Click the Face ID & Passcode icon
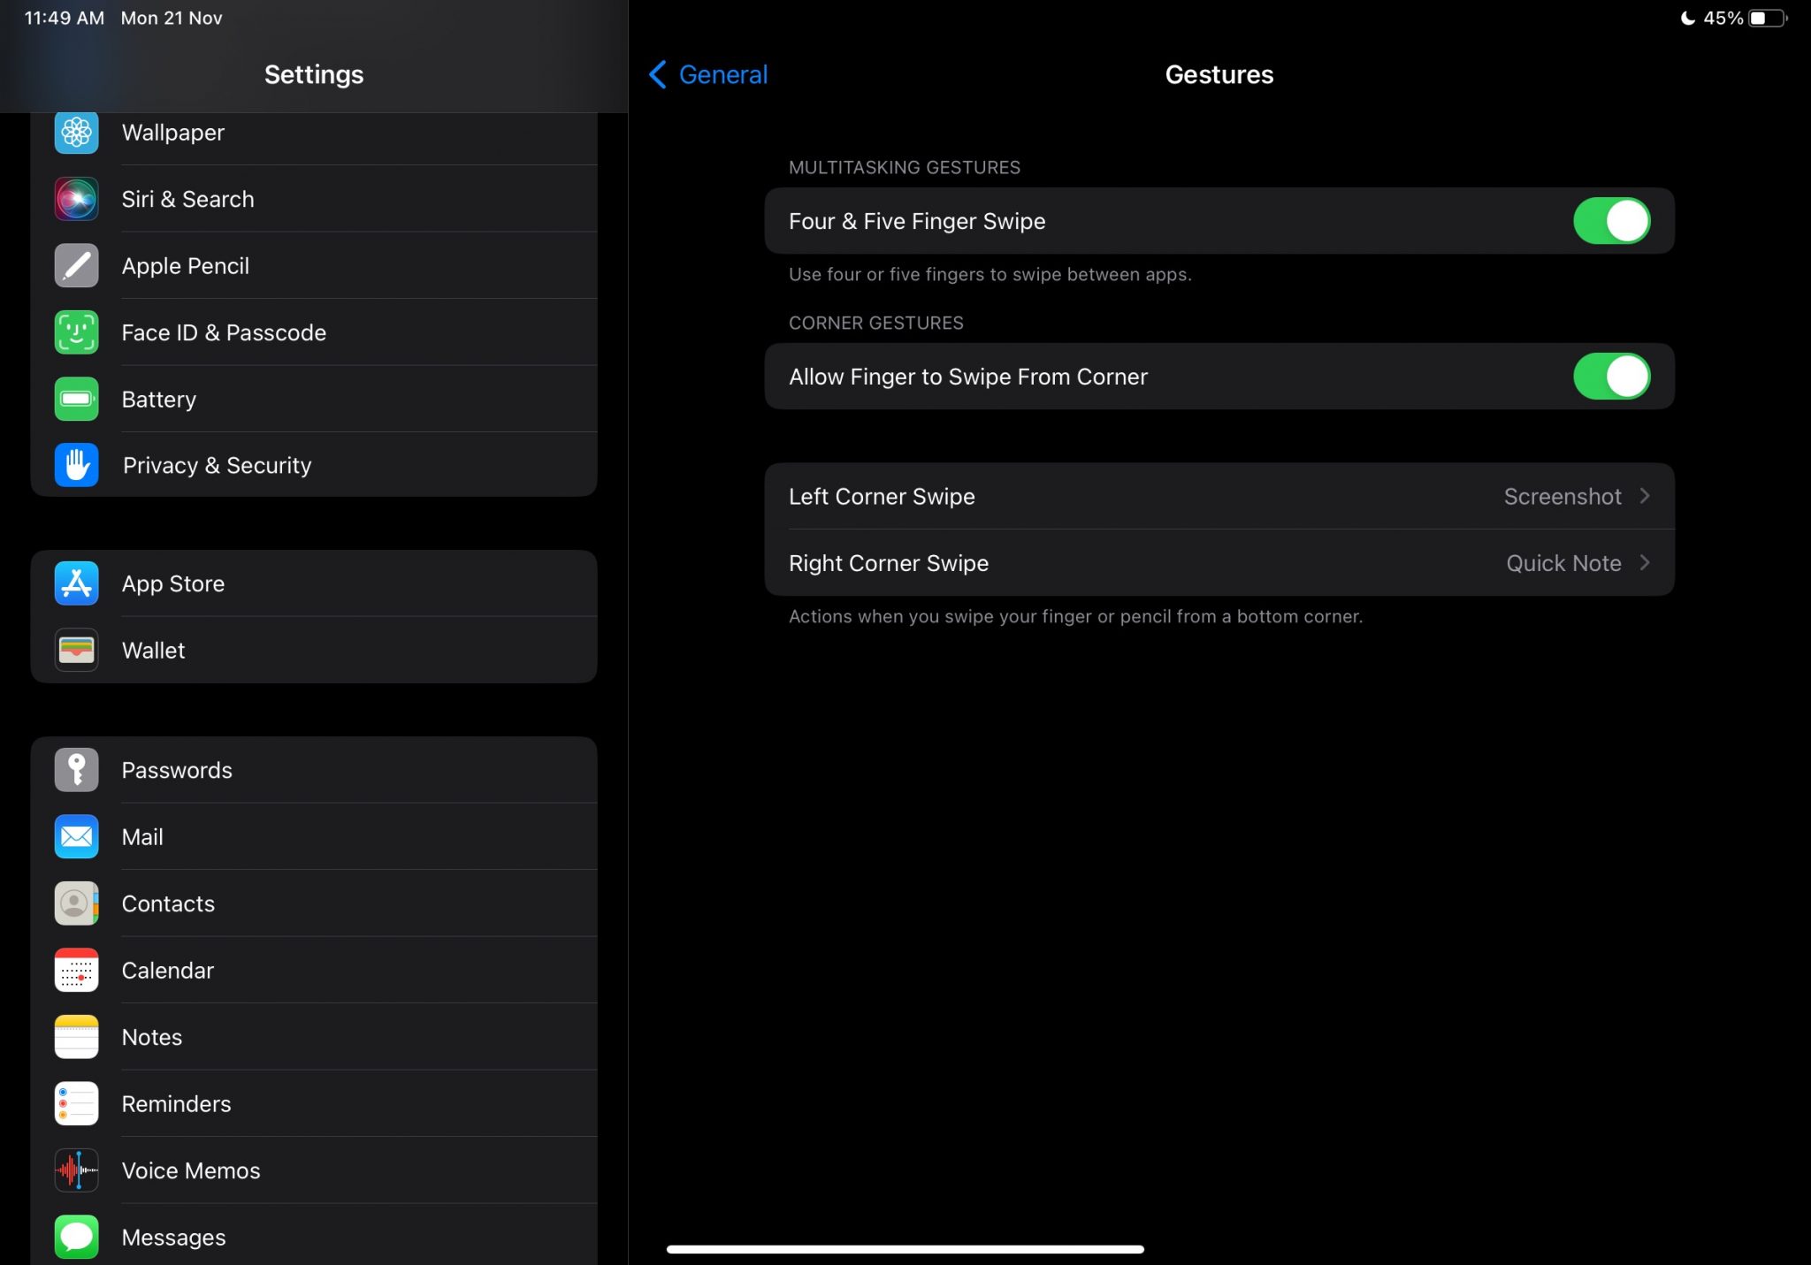Viewport: 1811px width, 1265px height. tap(76, 332)
